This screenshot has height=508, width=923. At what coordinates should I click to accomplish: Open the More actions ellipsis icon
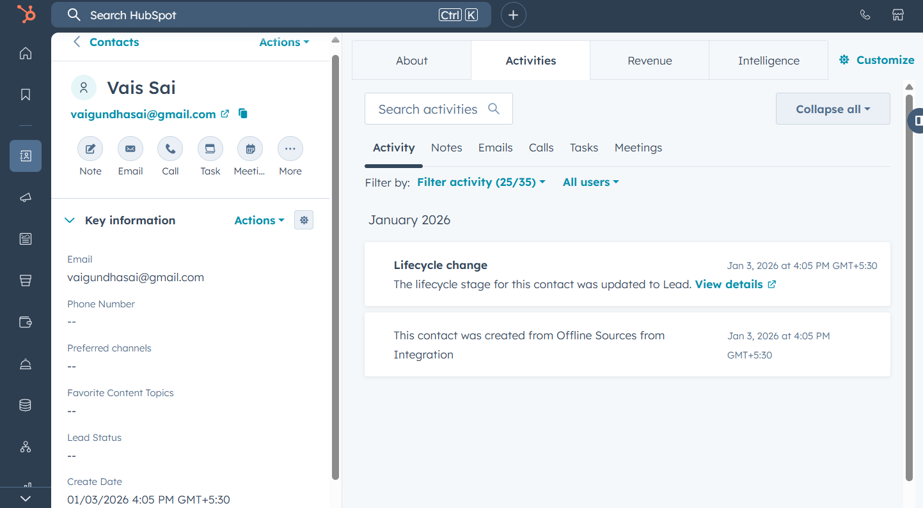(x=290, y=149)
